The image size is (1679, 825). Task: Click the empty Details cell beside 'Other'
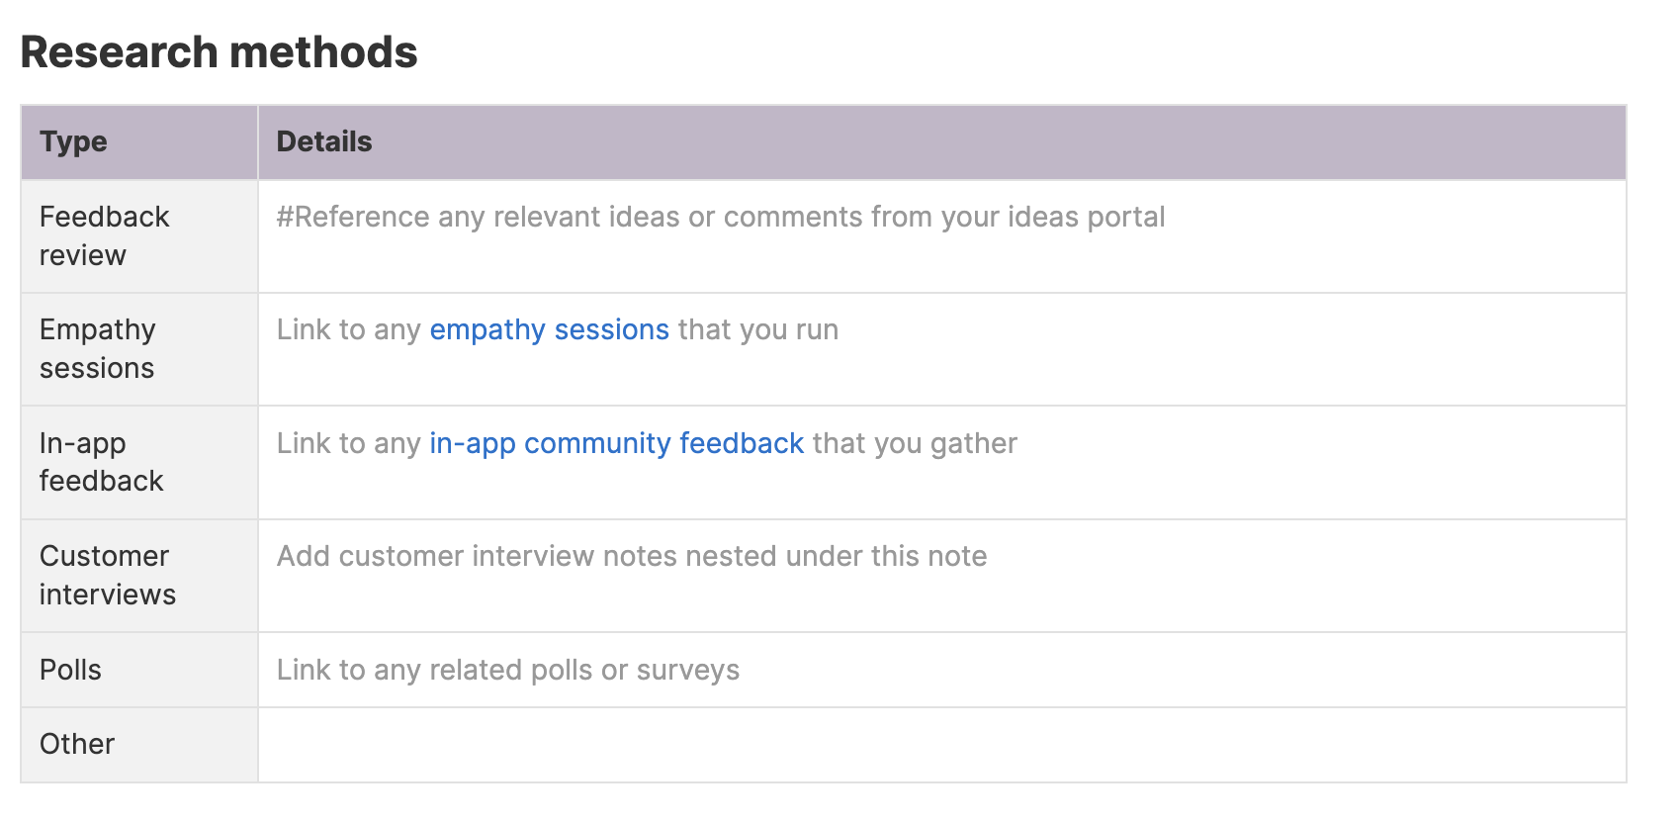tap(939, 744)
